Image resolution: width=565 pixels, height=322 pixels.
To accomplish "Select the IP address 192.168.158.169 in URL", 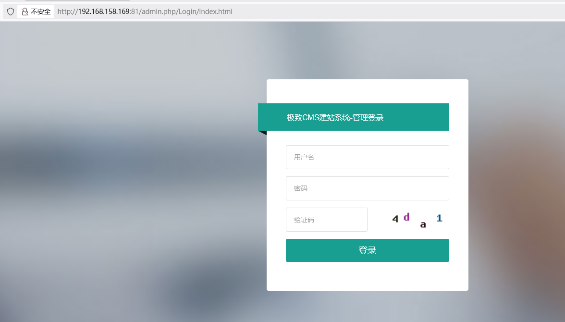I will click(104, 12).
